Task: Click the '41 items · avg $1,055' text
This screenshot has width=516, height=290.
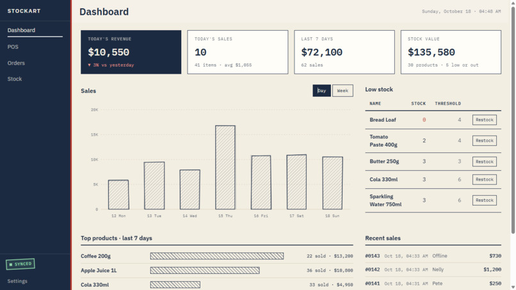Action: tap(223, 65)
